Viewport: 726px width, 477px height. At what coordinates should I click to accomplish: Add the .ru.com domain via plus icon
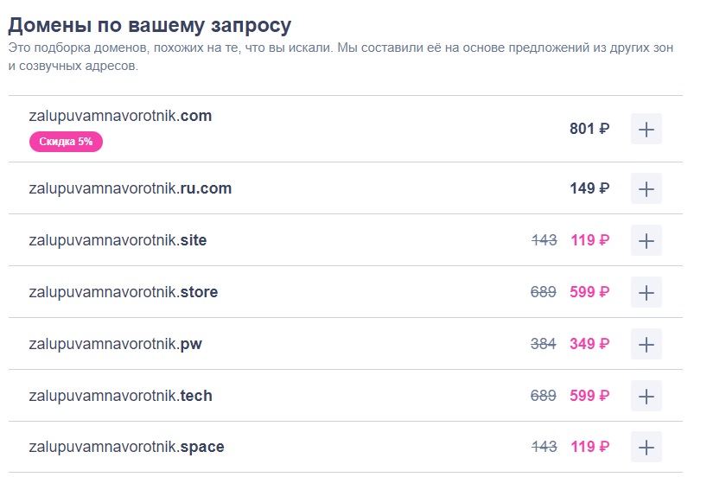646,188
